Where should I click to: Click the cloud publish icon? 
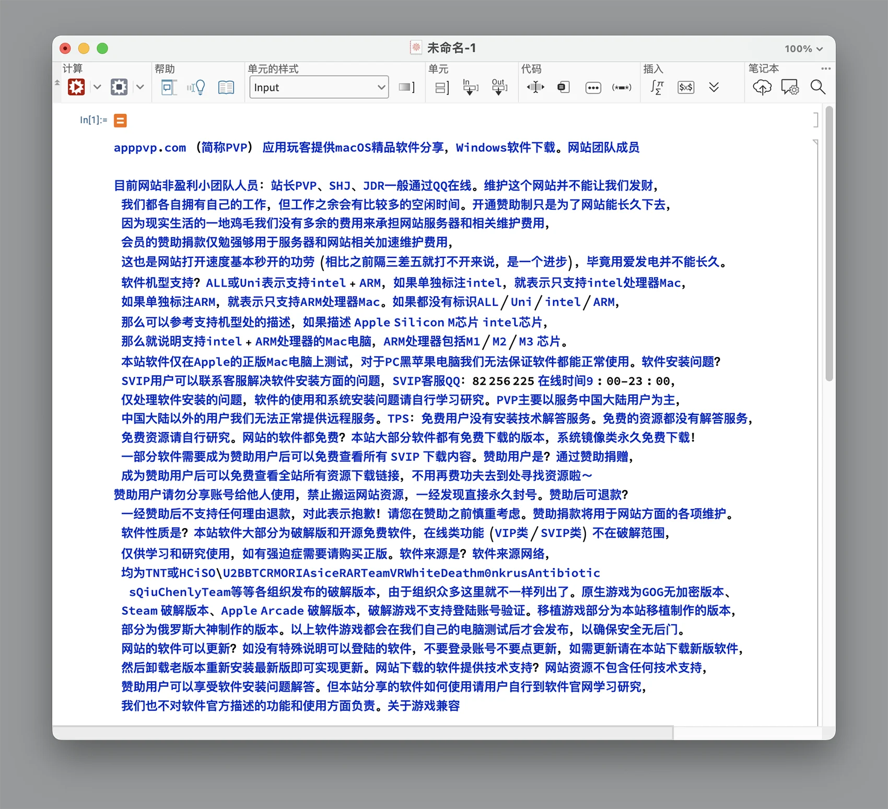click(762, 87)
